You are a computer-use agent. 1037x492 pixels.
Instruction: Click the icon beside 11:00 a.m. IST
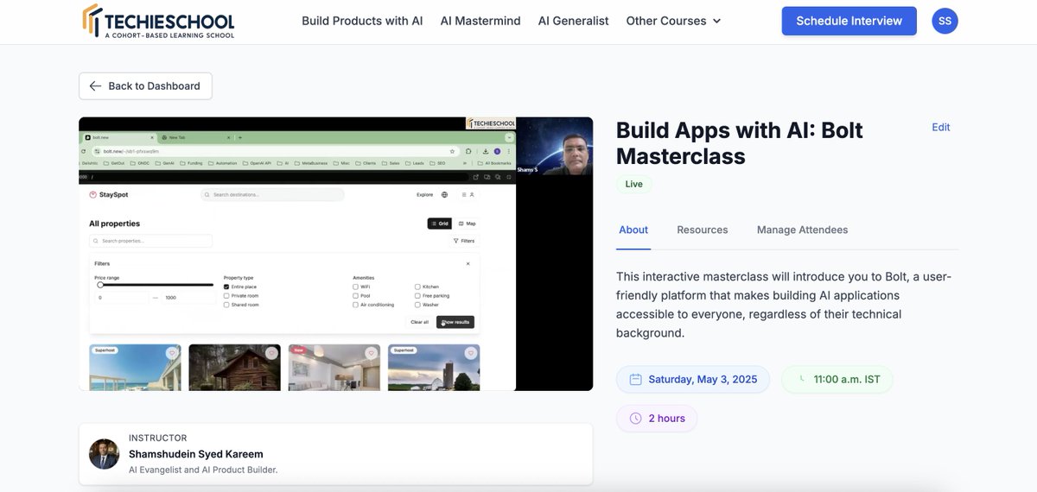point(800,379)
